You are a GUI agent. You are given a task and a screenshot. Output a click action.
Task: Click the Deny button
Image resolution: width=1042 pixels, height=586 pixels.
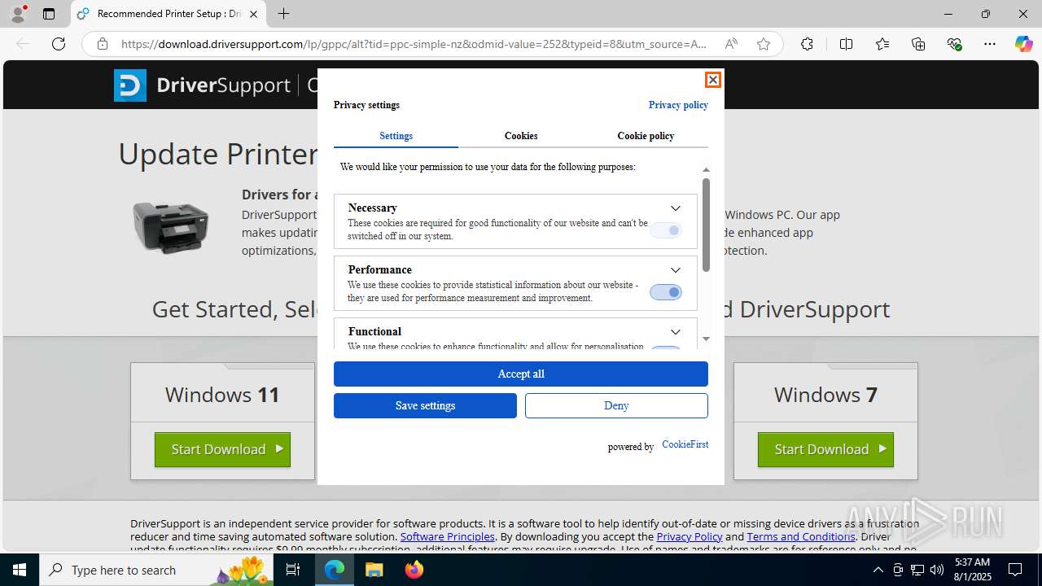[616, 406]
